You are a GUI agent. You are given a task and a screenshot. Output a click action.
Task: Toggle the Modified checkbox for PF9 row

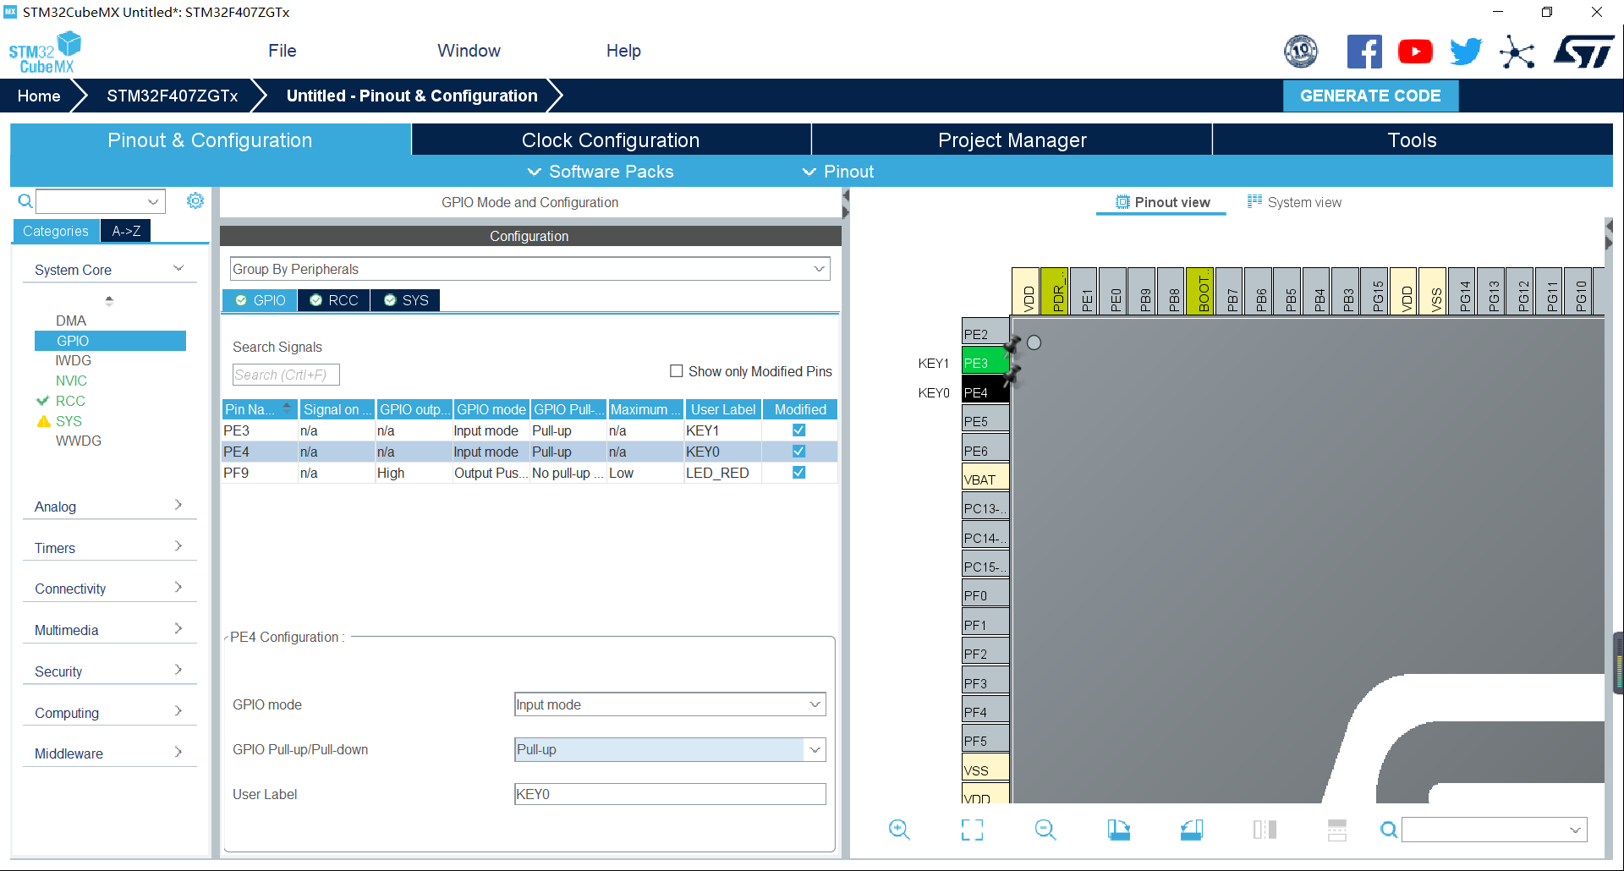[x=798, y=473]
